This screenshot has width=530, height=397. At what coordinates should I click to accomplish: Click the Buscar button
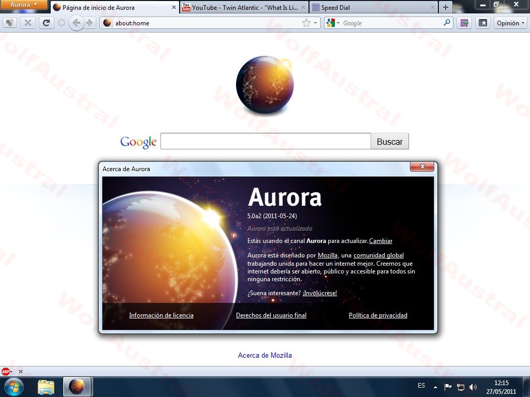point(390,141)
